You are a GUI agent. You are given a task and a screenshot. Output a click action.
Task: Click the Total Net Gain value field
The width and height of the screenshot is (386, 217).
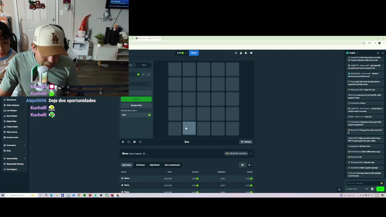[x=136, y=115]
